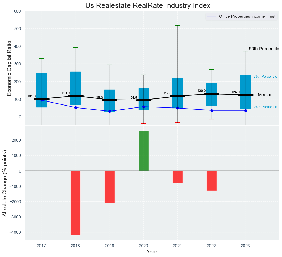The image size is (282, 257).
Task: Select the red 2022 absolute change bar
Action: click(x=211, y=181)
